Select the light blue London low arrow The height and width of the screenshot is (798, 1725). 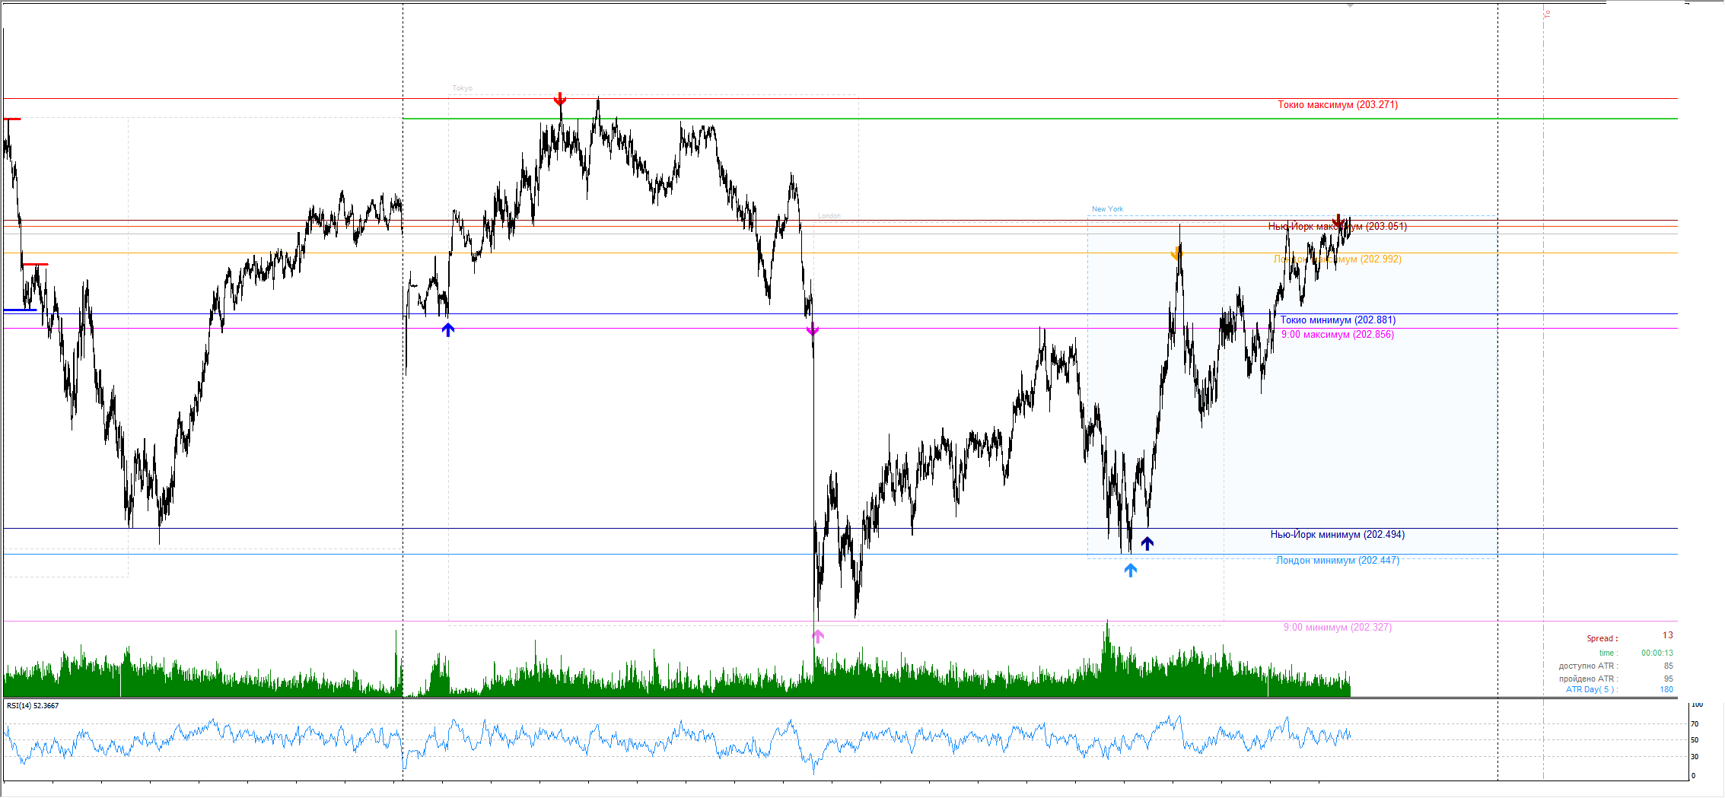tap(1131, 570)
